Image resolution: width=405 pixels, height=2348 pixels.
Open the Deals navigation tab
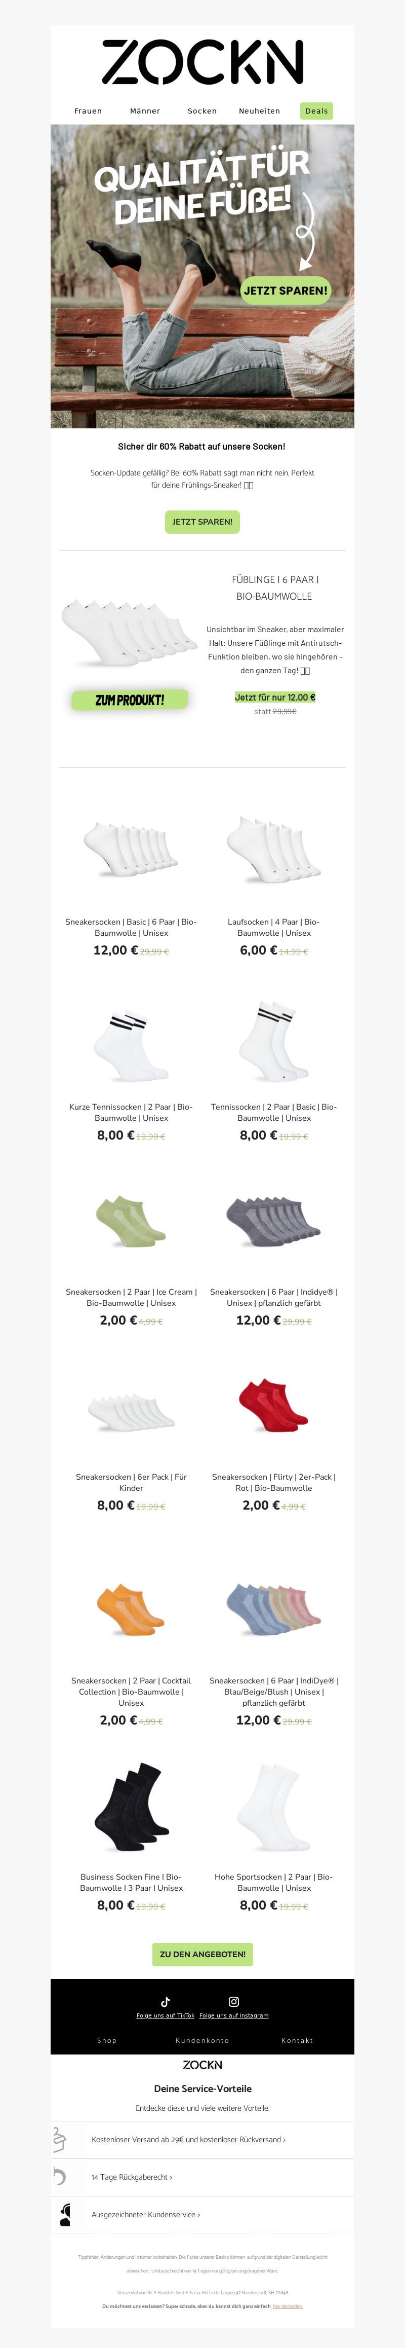pos(317,111)
